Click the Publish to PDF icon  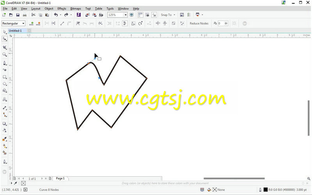click(x=101, y=15)
